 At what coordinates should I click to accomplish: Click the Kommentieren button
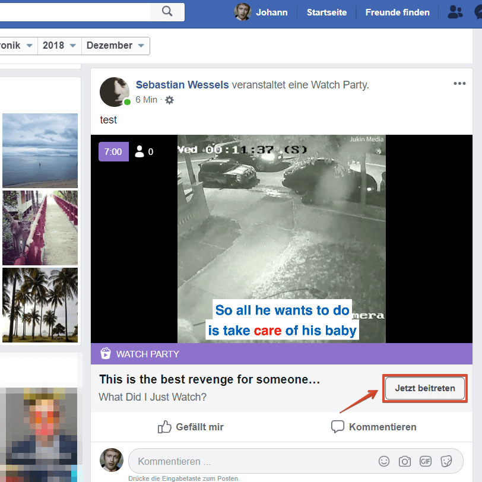[x=374, y=427]
